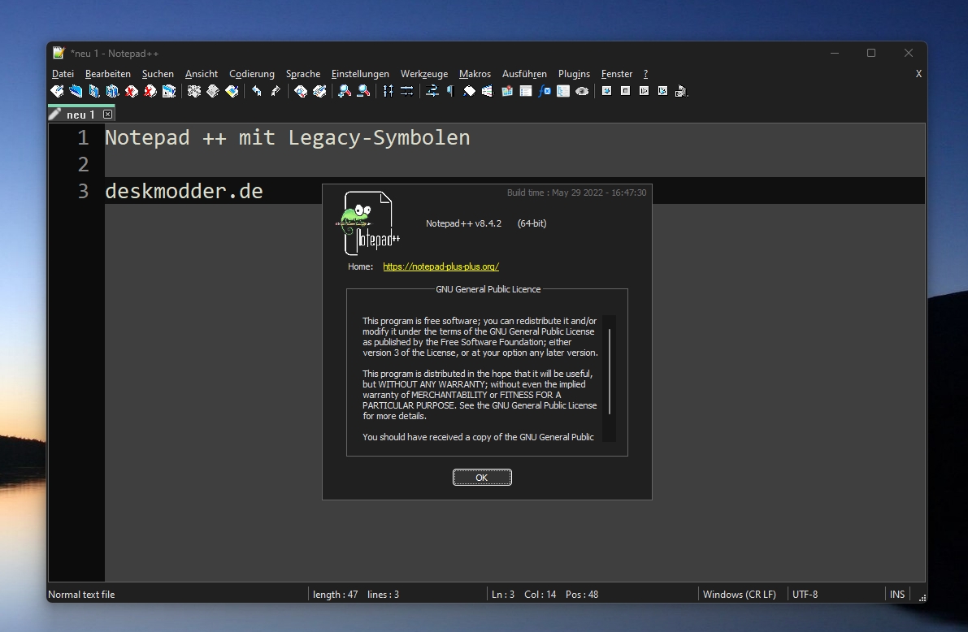
Task: Click the Cut toolbar icon
Action: [194, 91]
